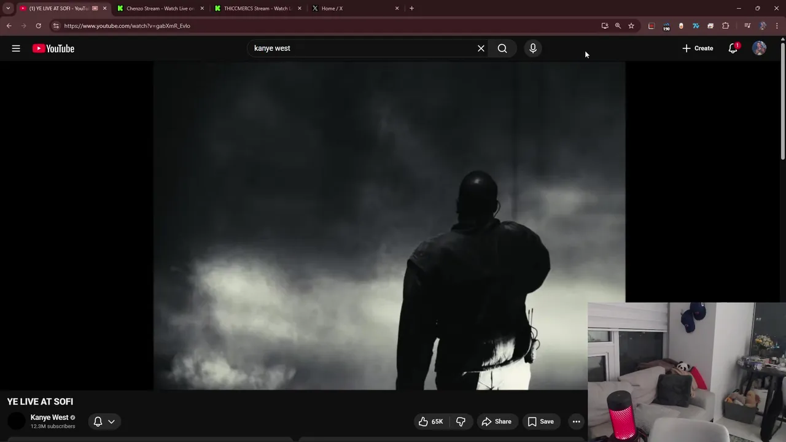Click the Create button
The width and height of the screenshot is (786, 442).
(698, 48)
